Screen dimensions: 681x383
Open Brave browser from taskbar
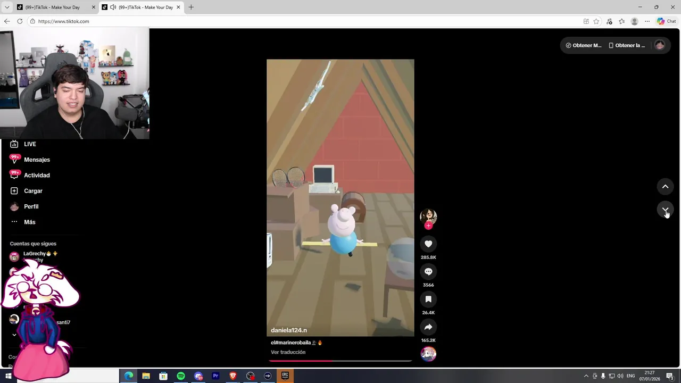[x=233, y=376]
